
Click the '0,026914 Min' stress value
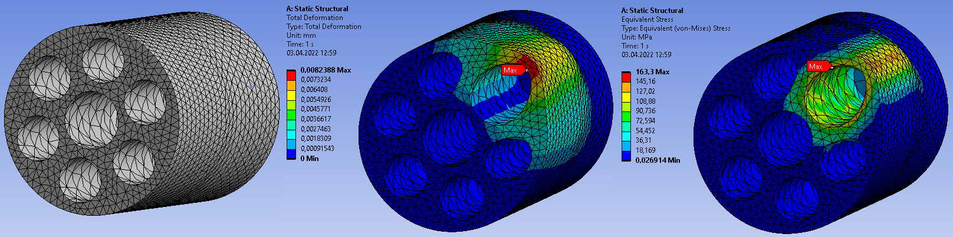pos(658,160)
